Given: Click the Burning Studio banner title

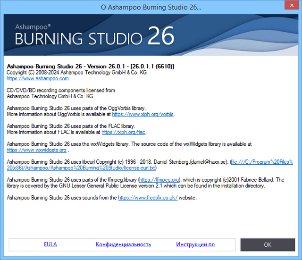Looking at the screenshot, I should point(78,39).
